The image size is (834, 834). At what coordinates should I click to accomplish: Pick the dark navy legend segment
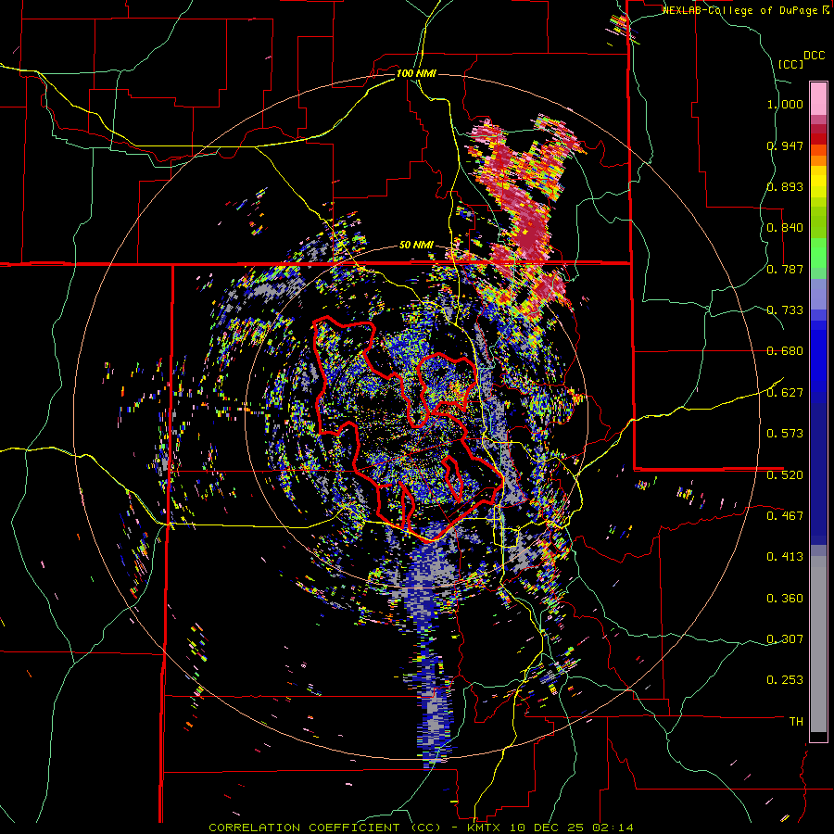pyautogui.click(x=818, y=474)
